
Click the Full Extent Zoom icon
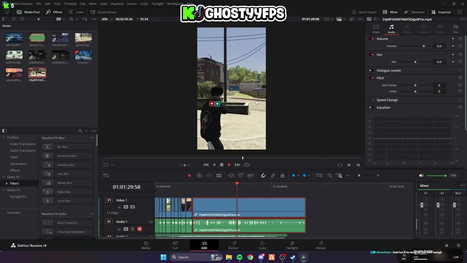pos(319,176)
